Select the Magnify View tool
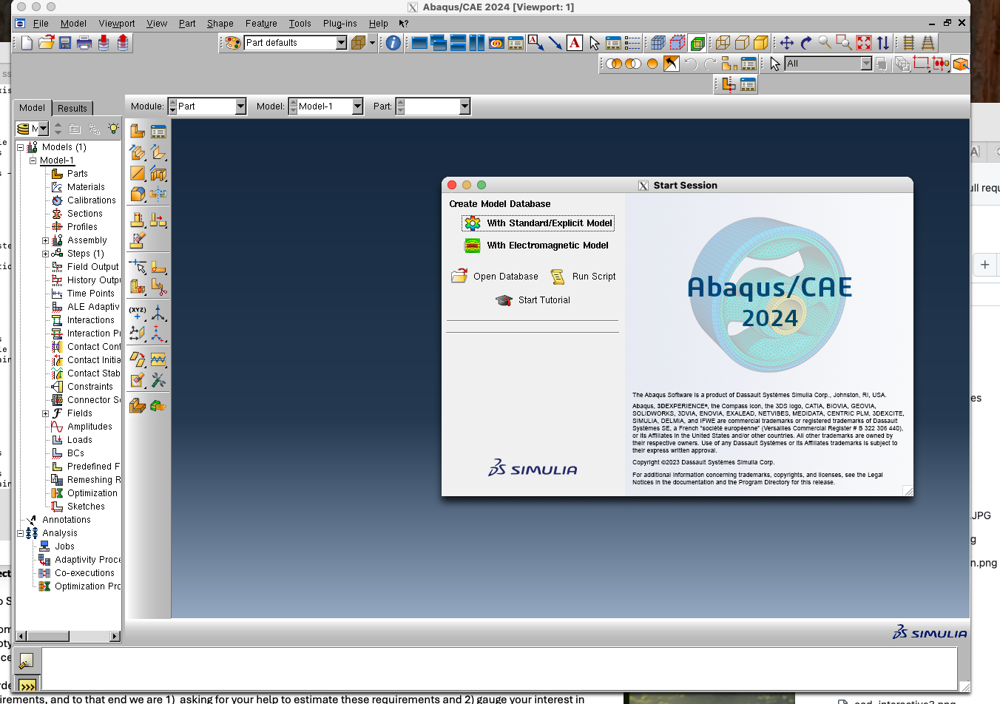Screen dimensions: 1000x704 (825, 43)
